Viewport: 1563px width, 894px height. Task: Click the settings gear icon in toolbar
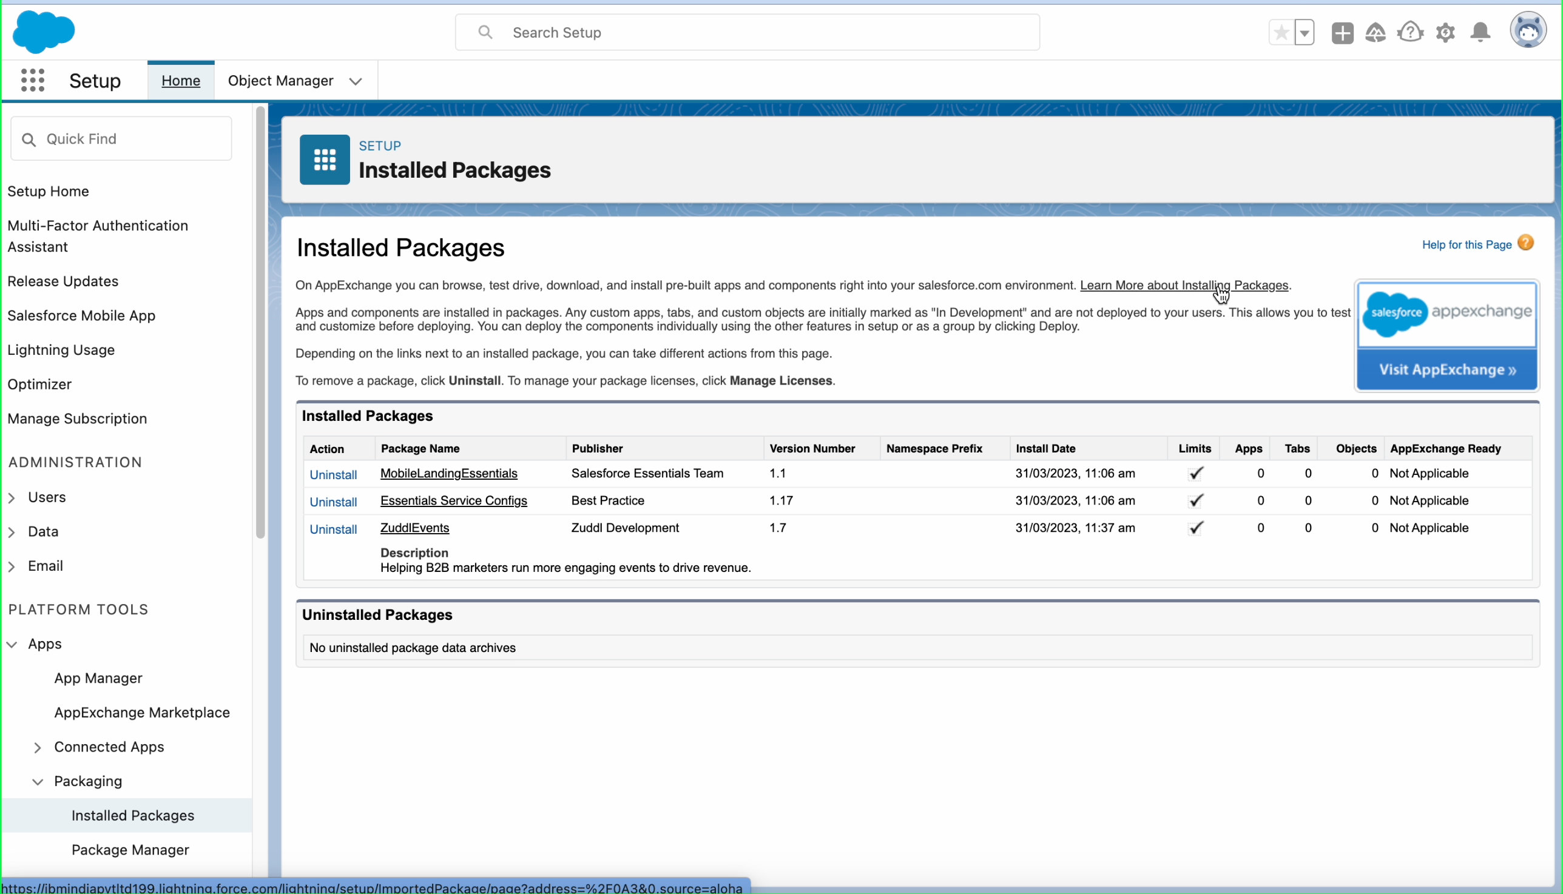pyautogui.click(x=1445, y=32)
